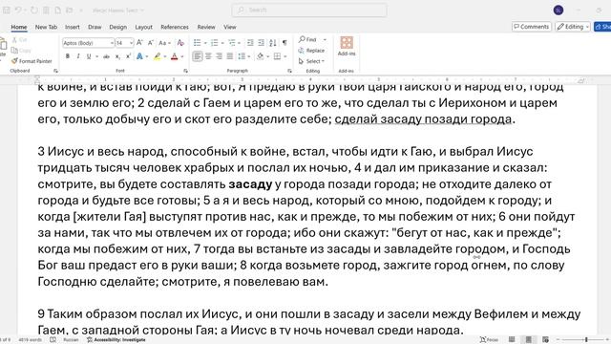Toggle Subscript formatting
This screenshot has width=611, height=344.
tap(117, 56)
